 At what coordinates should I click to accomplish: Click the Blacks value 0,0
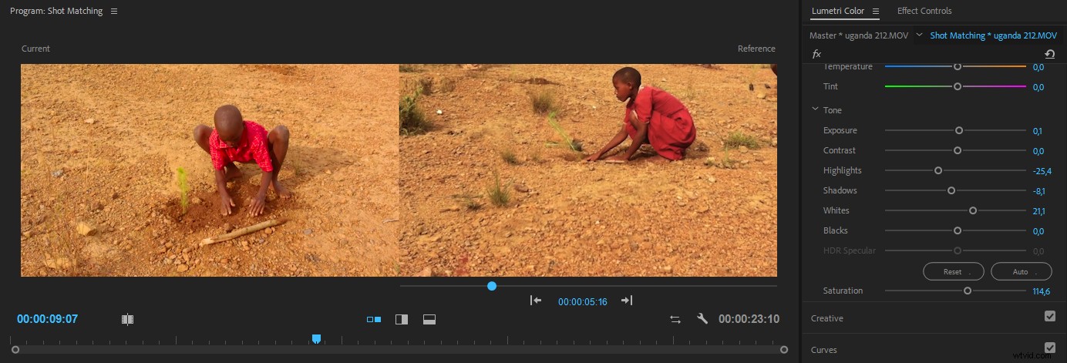[1038, 231]
